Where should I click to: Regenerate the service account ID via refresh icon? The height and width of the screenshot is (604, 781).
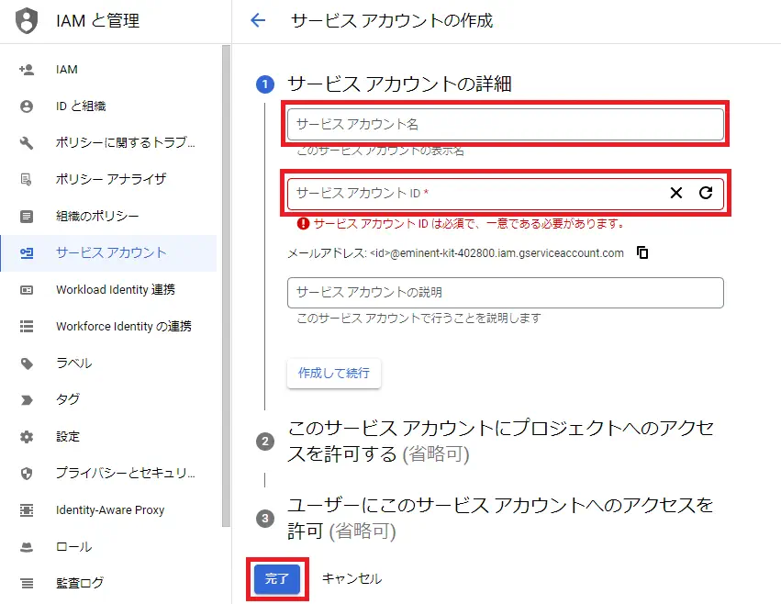[703, 193]
